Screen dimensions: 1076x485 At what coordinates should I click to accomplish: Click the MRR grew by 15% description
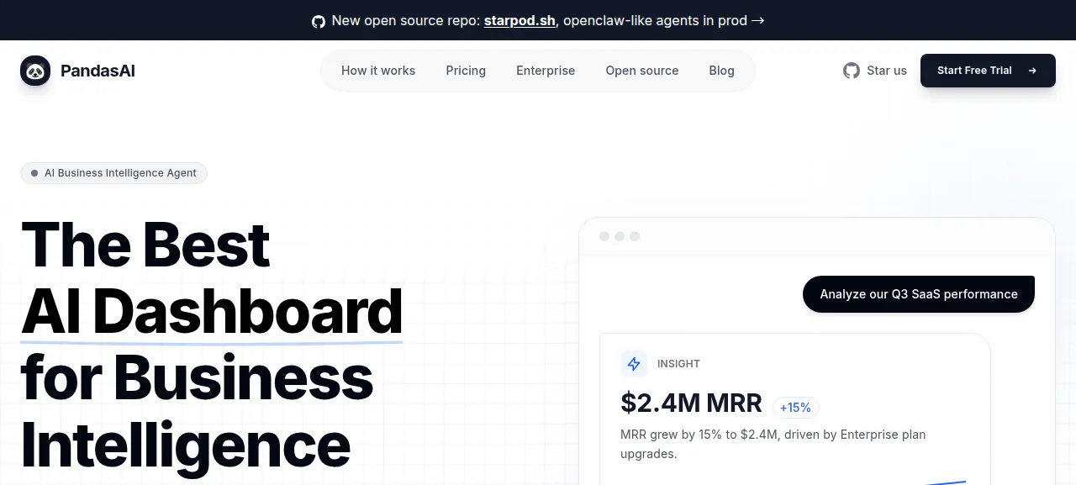click(x=773, y=444)
